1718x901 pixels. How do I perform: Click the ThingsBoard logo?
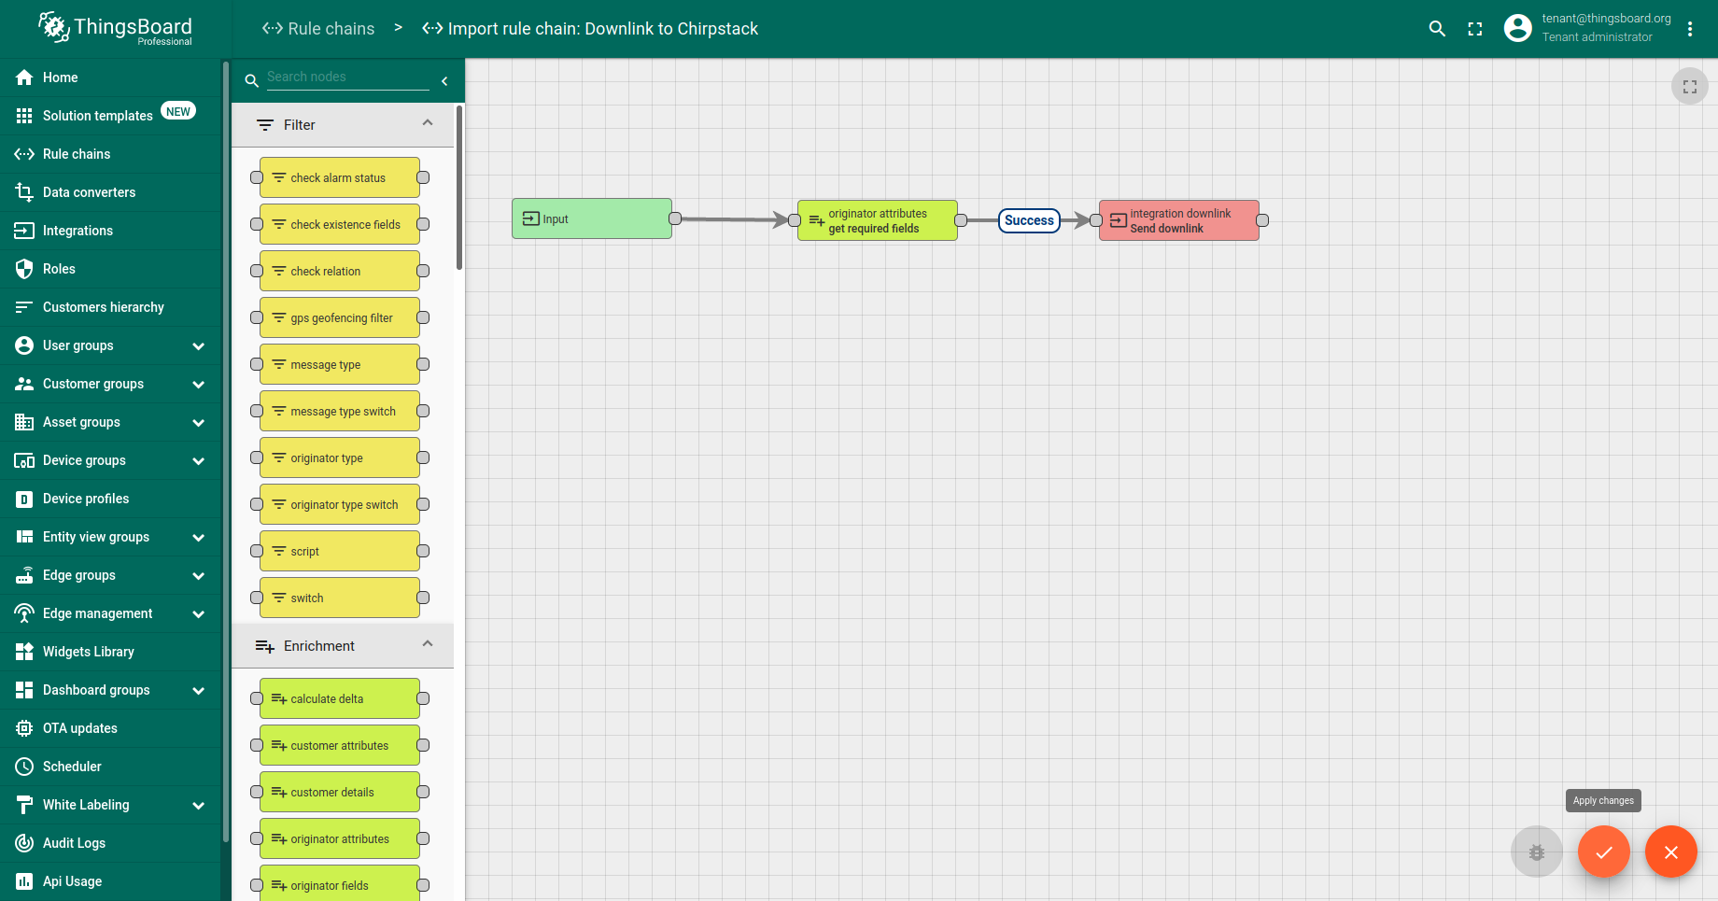(x=115, y=28)
